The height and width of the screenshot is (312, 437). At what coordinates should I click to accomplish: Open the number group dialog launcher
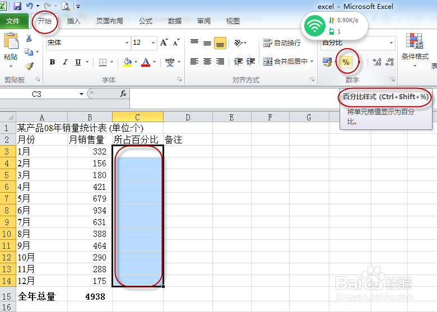392,80
